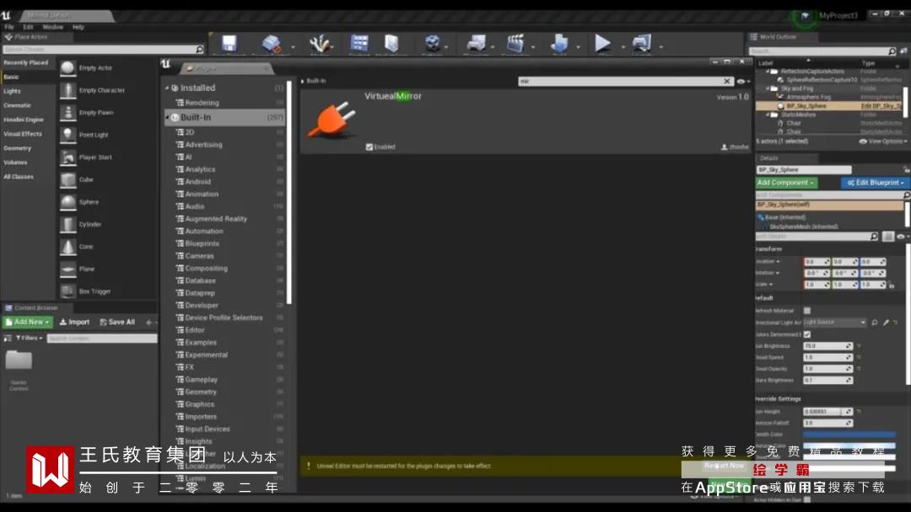
Task: Open the Help menu
Action: [x=78, y=27]
